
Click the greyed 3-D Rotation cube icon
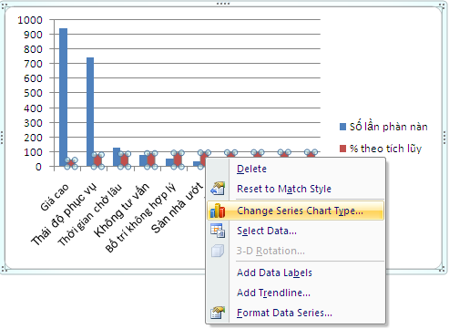coord(218,251)
